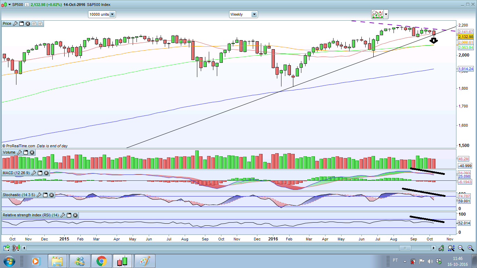Click the Stochastic (14 3 5) label
The image size is (477, 268).
click(19, 195)
